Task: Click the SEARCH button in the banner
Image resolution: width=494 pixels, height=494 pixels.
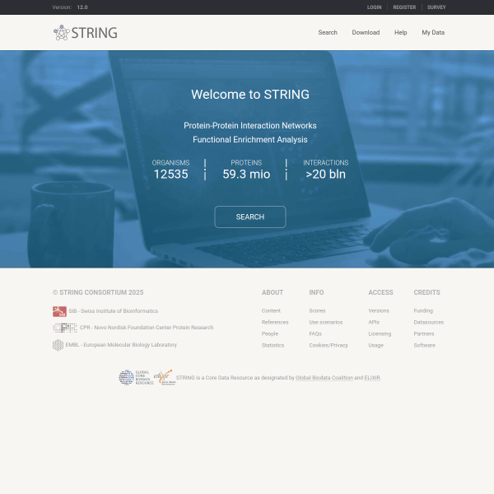Action: [x=250, y=217]
